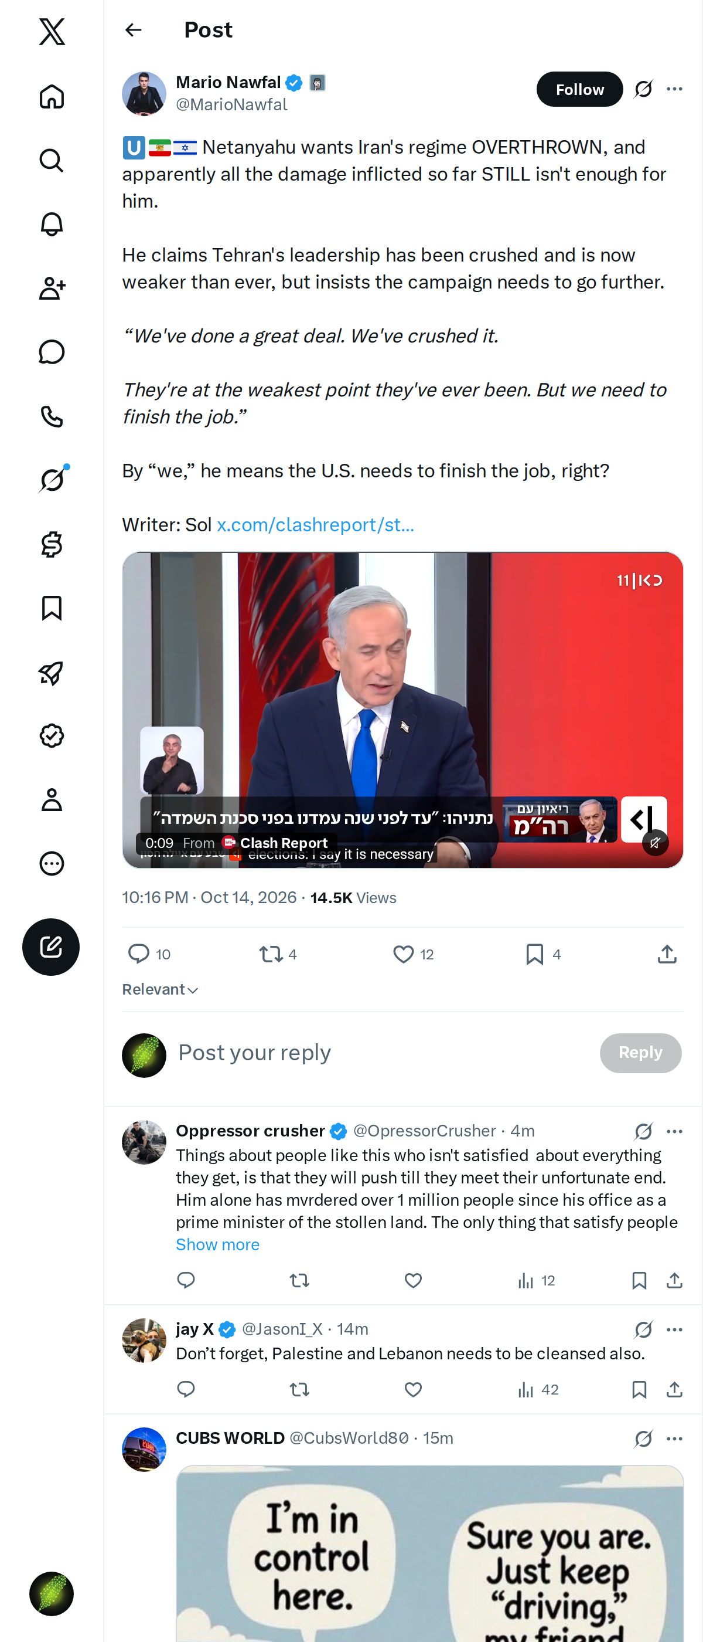The image size is (703, 1642).
Task: Share Mario Nawfal's post
Action: point(667,954)
